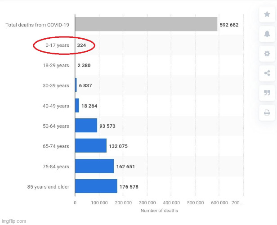
Task: Click the 176 578 value label
Action: coord(129,187)
